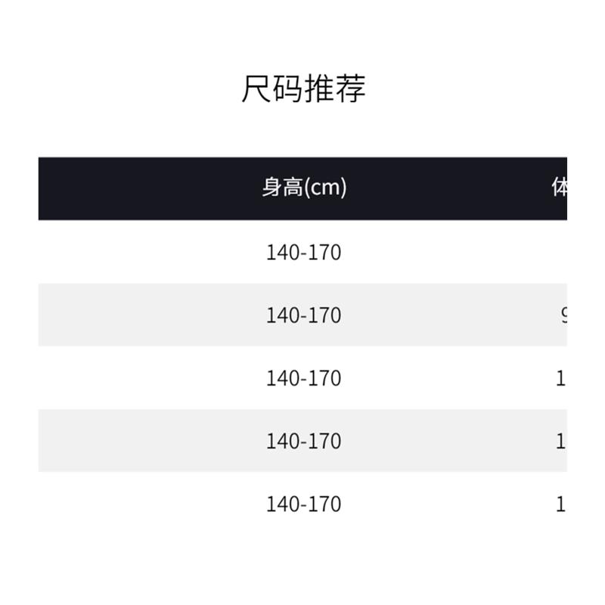The width and height of the screenshot is (605, 605).
Task: Click the (cm) unit in the header
Action: [325, 188]
